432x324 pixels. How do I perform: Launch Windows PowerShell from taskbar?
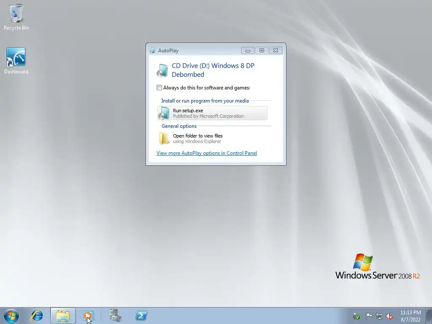[x=141, y=316]
